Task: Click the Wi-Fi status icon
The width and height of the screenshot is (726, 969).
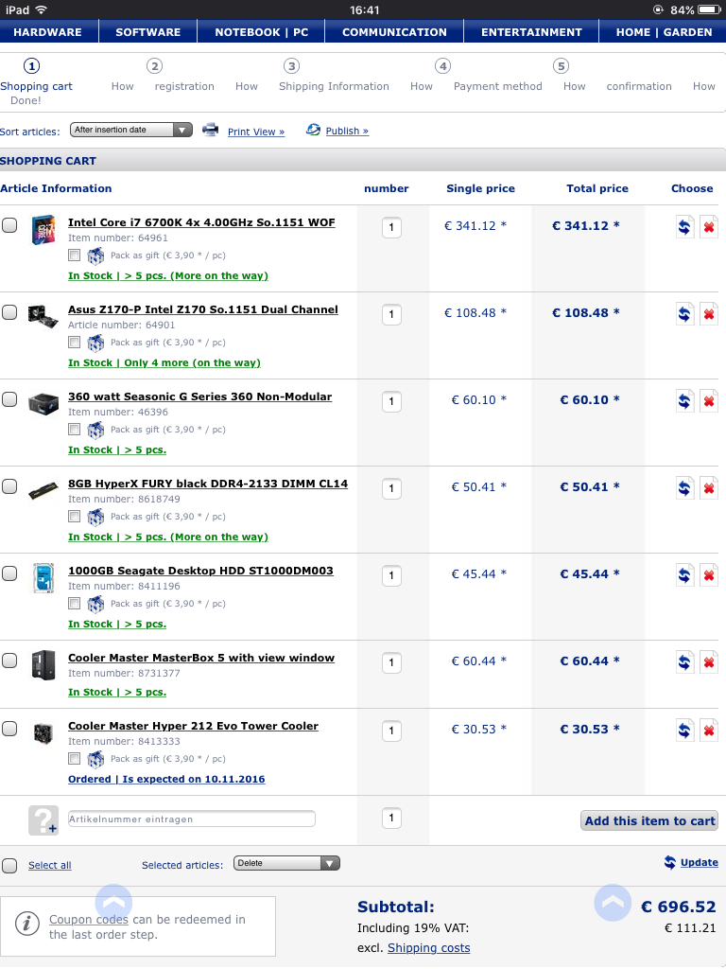Action: click(42, 9)
